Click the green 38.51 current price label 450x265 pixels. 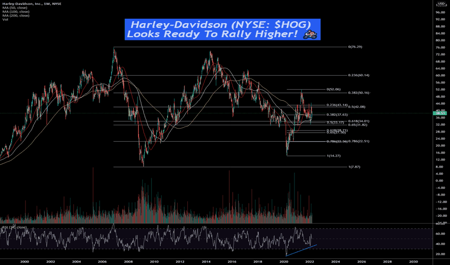[x=440, y=113]
